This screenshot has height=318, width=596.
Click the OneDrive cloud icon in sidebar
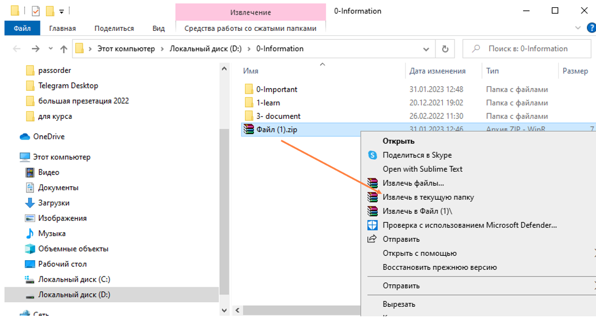[25, 136]
